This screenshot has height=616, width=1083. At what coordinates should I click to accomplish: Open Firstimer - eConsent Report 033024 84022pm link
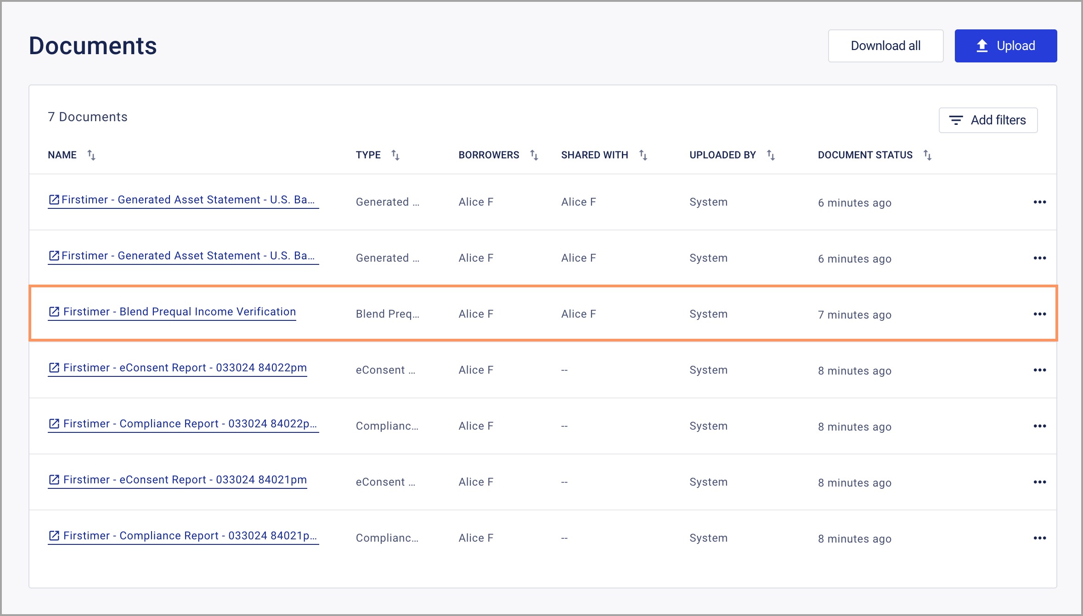185,368
